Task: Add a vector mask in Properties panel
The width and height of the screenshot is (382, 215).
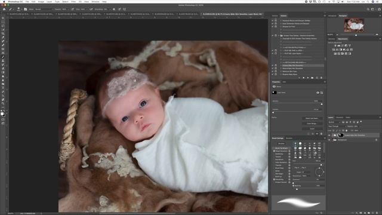Action: click(322, 93)
